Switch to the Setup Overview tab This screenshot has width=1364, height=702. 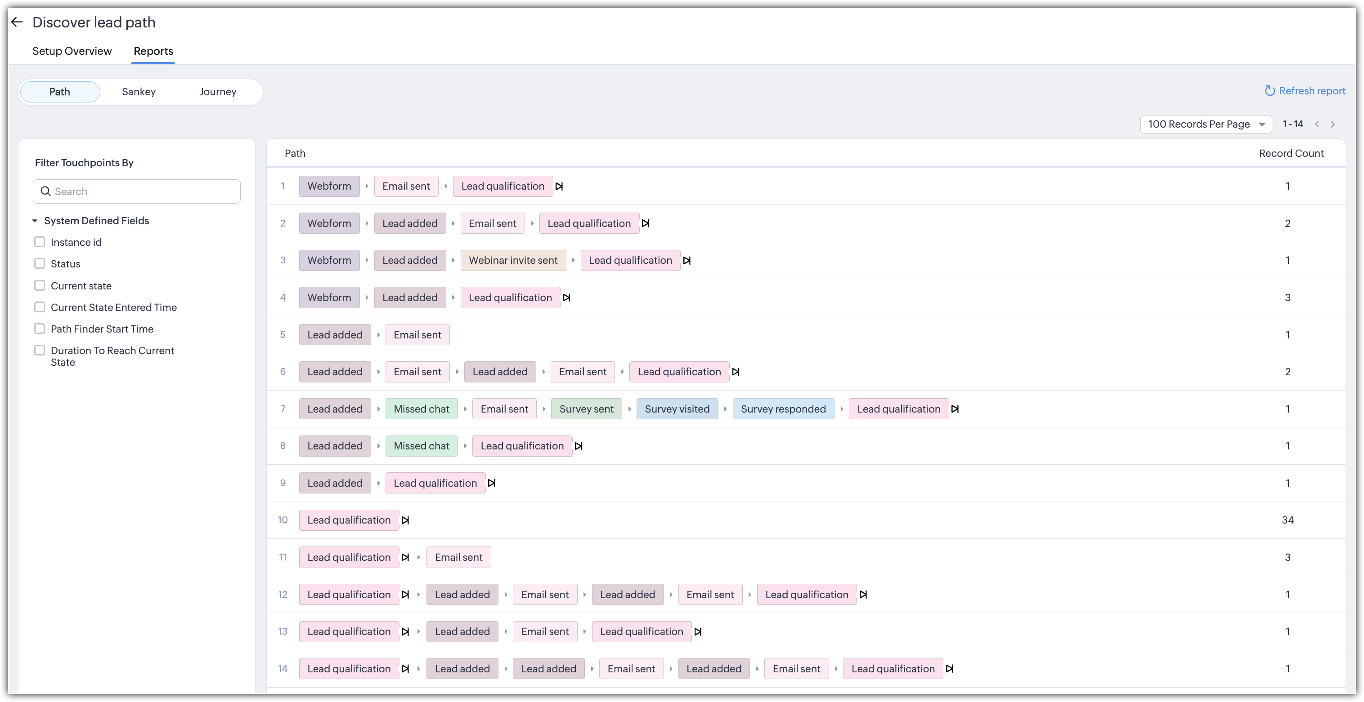pos(72,51)
